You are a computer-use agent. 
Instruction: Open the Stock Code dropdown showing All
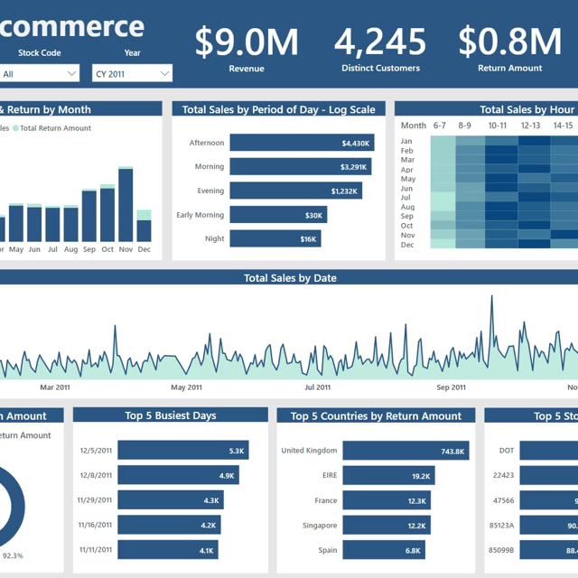tap(39, 74)
